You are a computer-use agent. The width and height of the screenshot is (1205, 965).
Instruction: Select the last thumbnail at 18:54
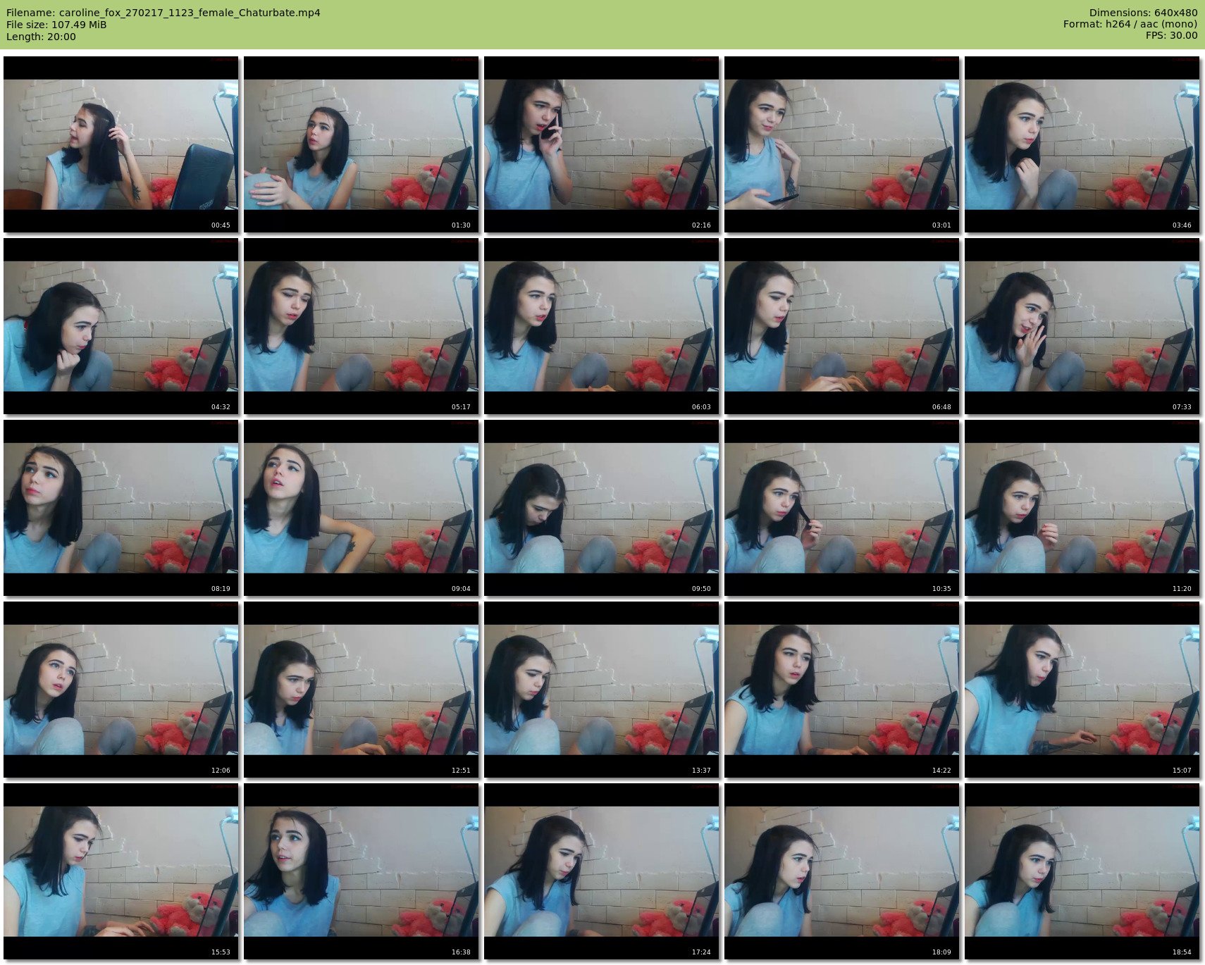[x=1082, y=871]
